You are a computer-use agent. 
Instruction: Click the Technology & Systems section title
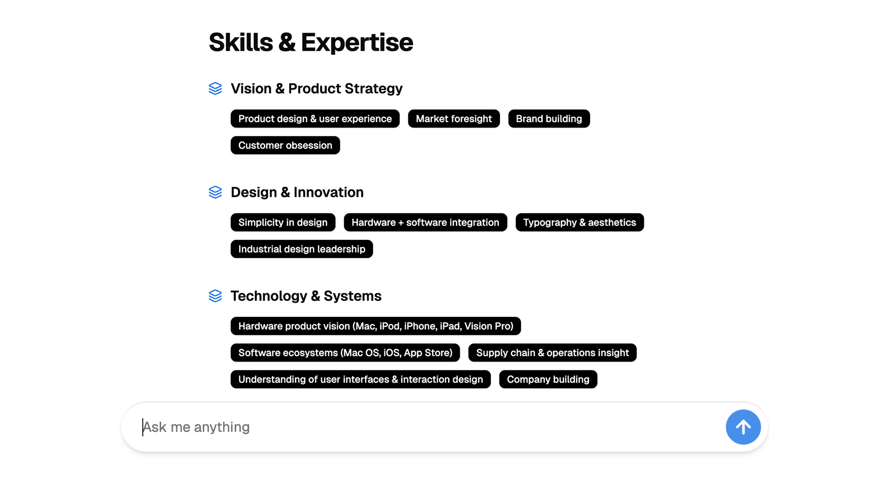[x=306, y=296]
